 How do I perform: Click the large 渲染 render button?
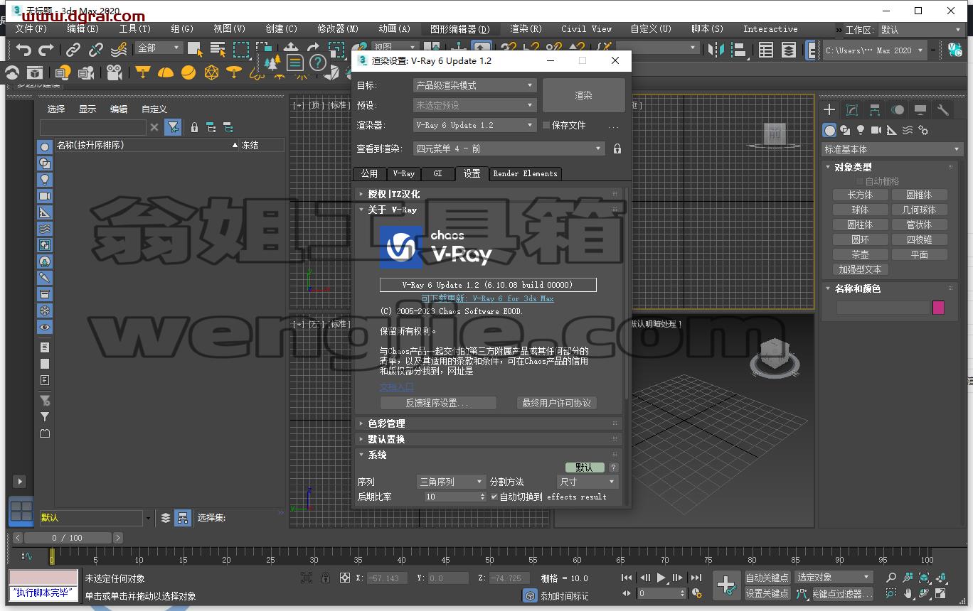[583, 94]
